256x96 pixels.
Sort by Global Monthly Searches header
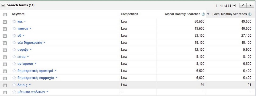[182, 14]
